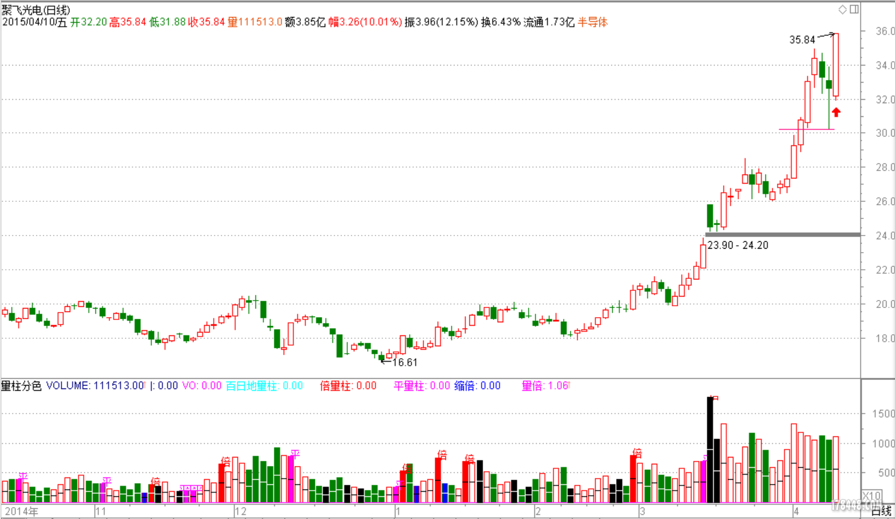Click the month 4 timeline marker
This screenshot has width=895, height=519.
pyautogui.click(x=797, y=511)
